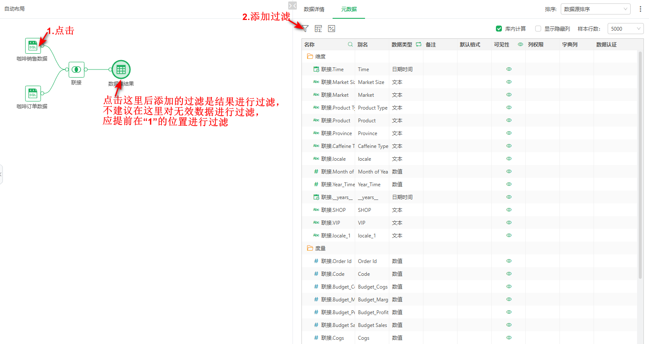Click the # icon of 联接.Year_Time
The width and height of the screenshot is (649, 344).
pyautogui.click(x=316, y=184)
